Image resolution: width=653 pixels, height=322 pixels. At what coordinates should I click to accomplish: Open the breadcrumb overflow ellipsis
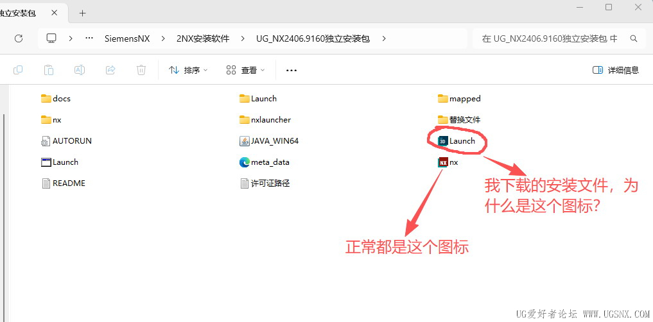89,38
